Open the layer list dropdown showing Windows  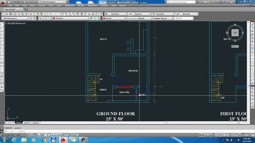(66, 18)
